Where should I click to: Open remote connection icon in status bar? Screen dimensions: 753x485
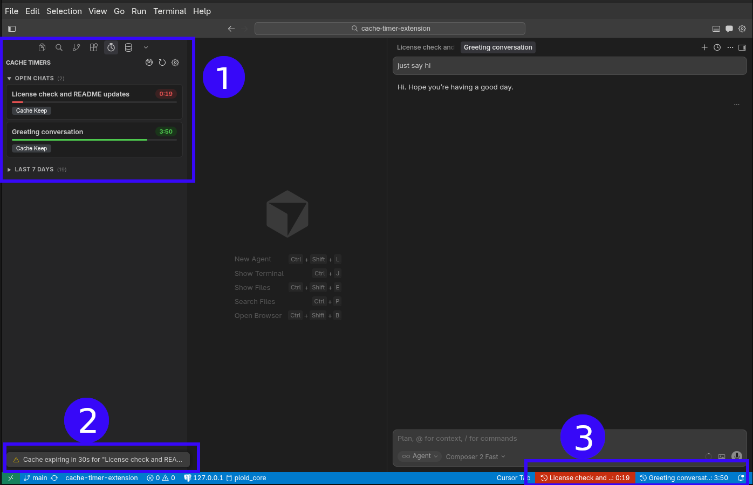pyautogui.click(x=10, y=478)
